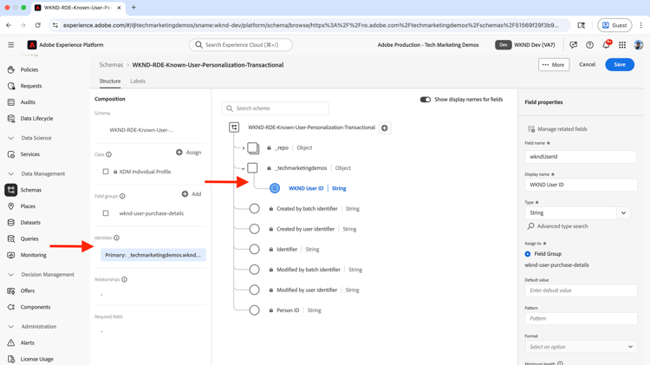Click the Cancel button

click(x=587, y=65)
